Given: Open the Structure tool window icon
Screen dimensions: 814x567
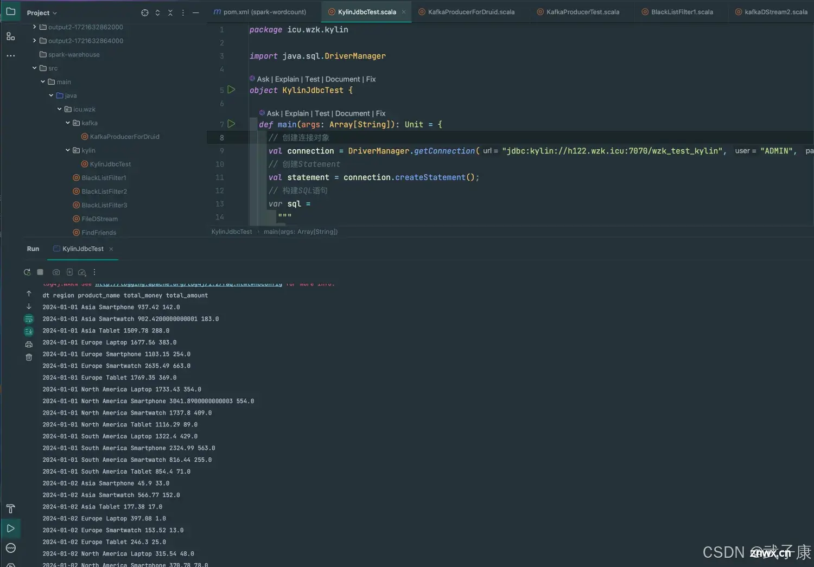Looking at the screenshot, I should 10,36.
